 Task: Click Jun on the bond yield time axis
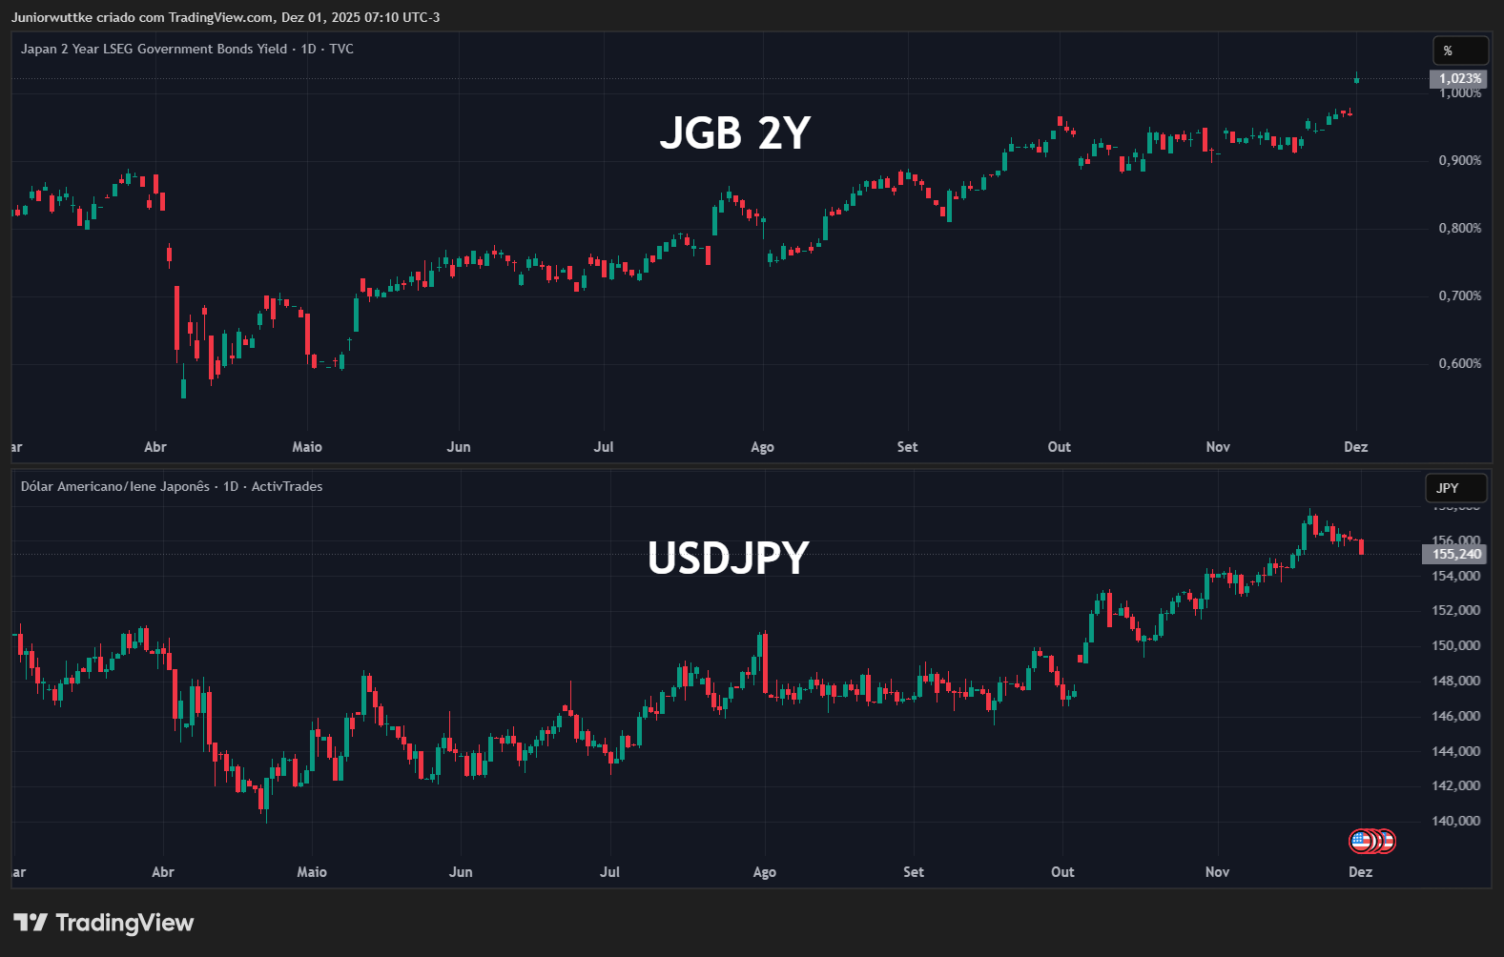click(459, 447)
